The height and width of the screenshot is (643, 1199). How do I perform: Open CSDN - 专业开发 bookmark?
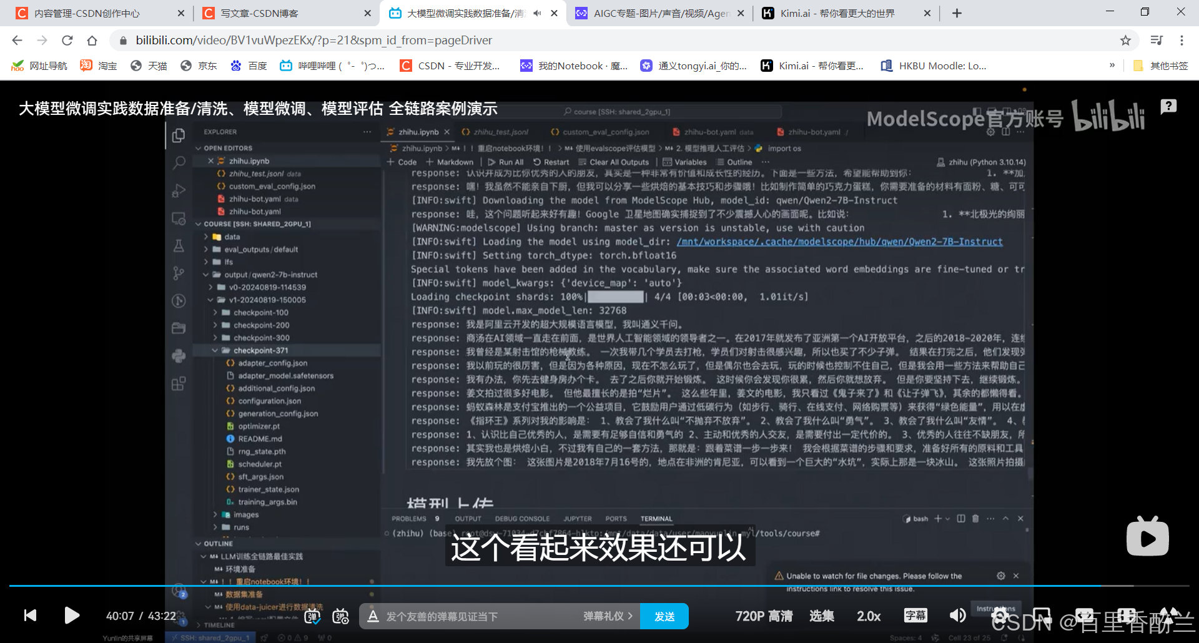click(x=450, y=66)
